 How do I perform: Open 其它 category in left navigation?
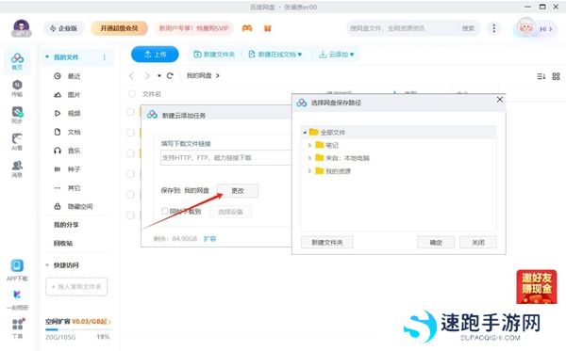tap(74, 188)
